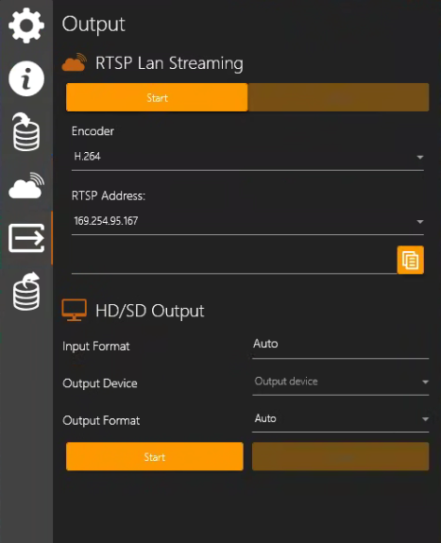The width and height of the screenshot is (441, 543).
Task: Open the Output Format Auto dropdown
Action: coord(340,418)
